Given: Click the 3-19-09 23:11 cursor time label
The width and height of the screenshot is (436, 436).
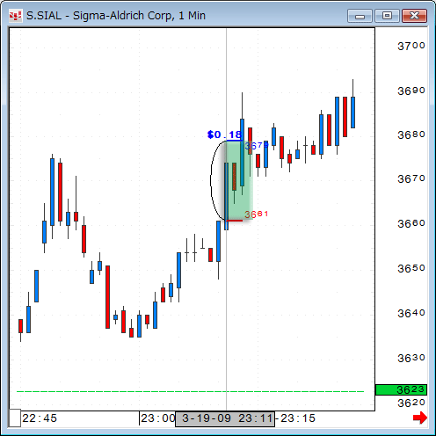Looking at the screenshot, I should (x=225, y=418).
